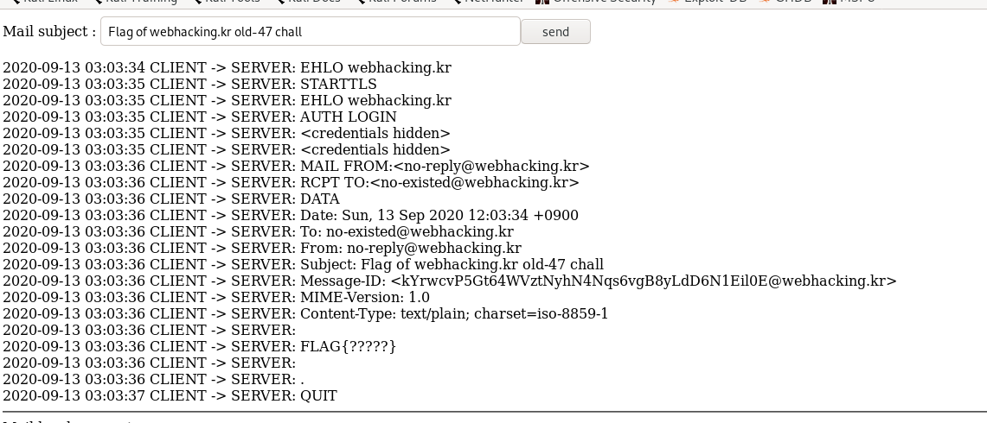Click the AUTH LOGIN log entry
Viewport: 987px width, 423px height.
pyautogui.click(x=200, y=117)
